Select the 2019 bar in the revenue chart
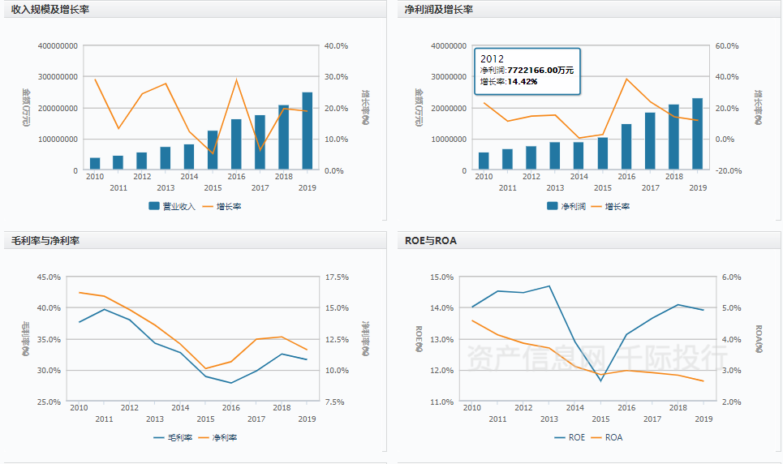This screenshot has height=464, width=783. tap(307, 131)
